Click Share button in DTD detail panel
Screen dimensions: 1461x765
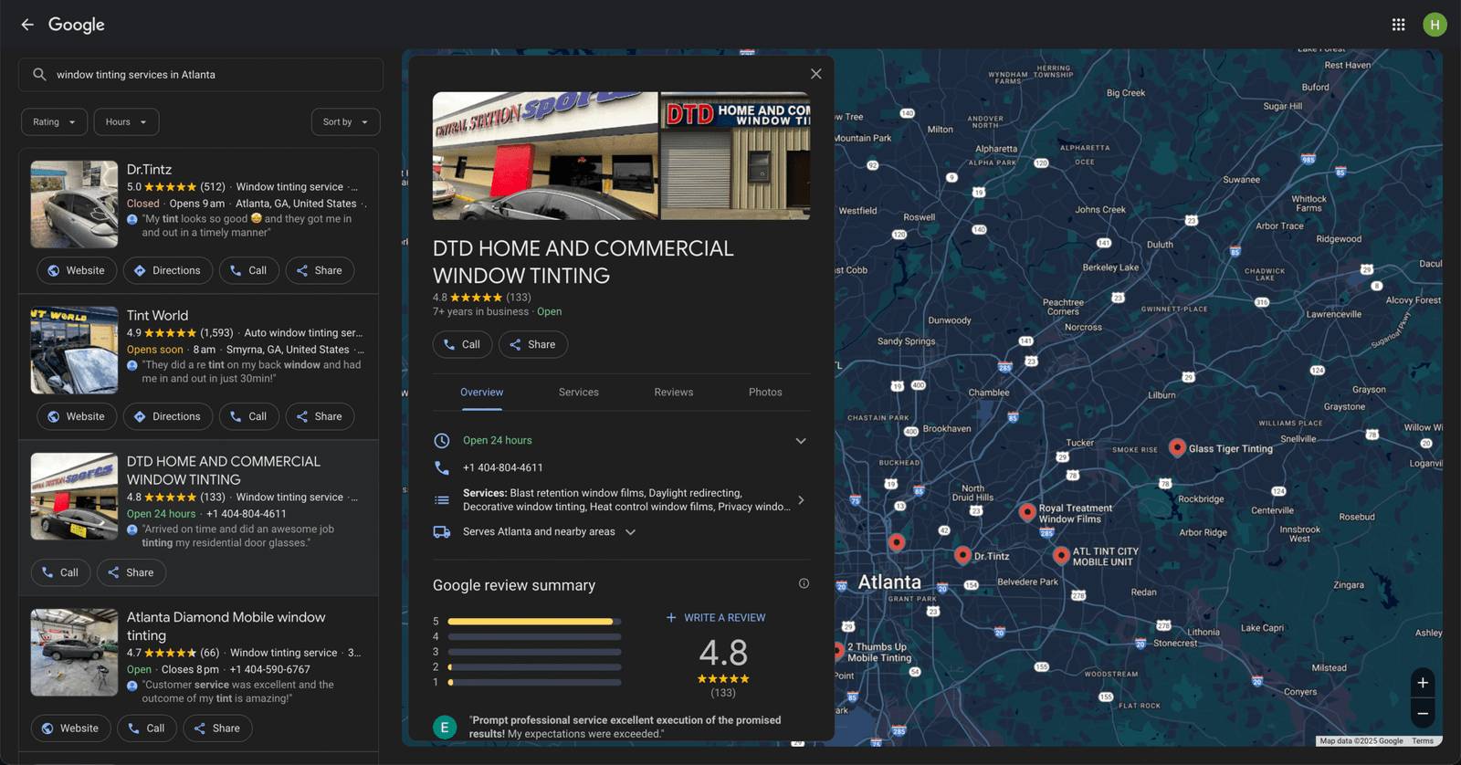(x=533, y=344)
